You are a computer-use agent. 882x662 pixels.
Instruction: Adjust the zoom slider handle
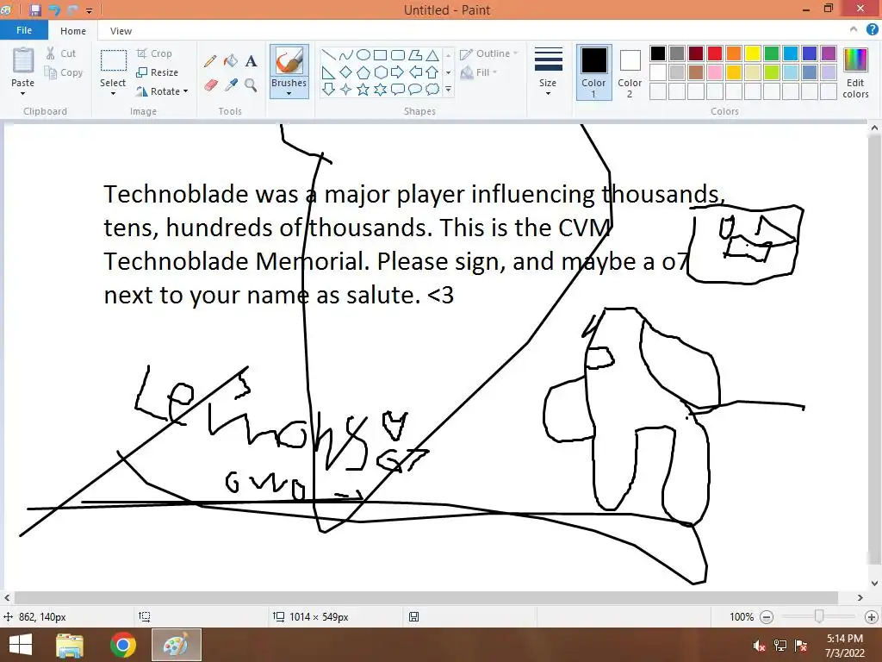[819, 616]
